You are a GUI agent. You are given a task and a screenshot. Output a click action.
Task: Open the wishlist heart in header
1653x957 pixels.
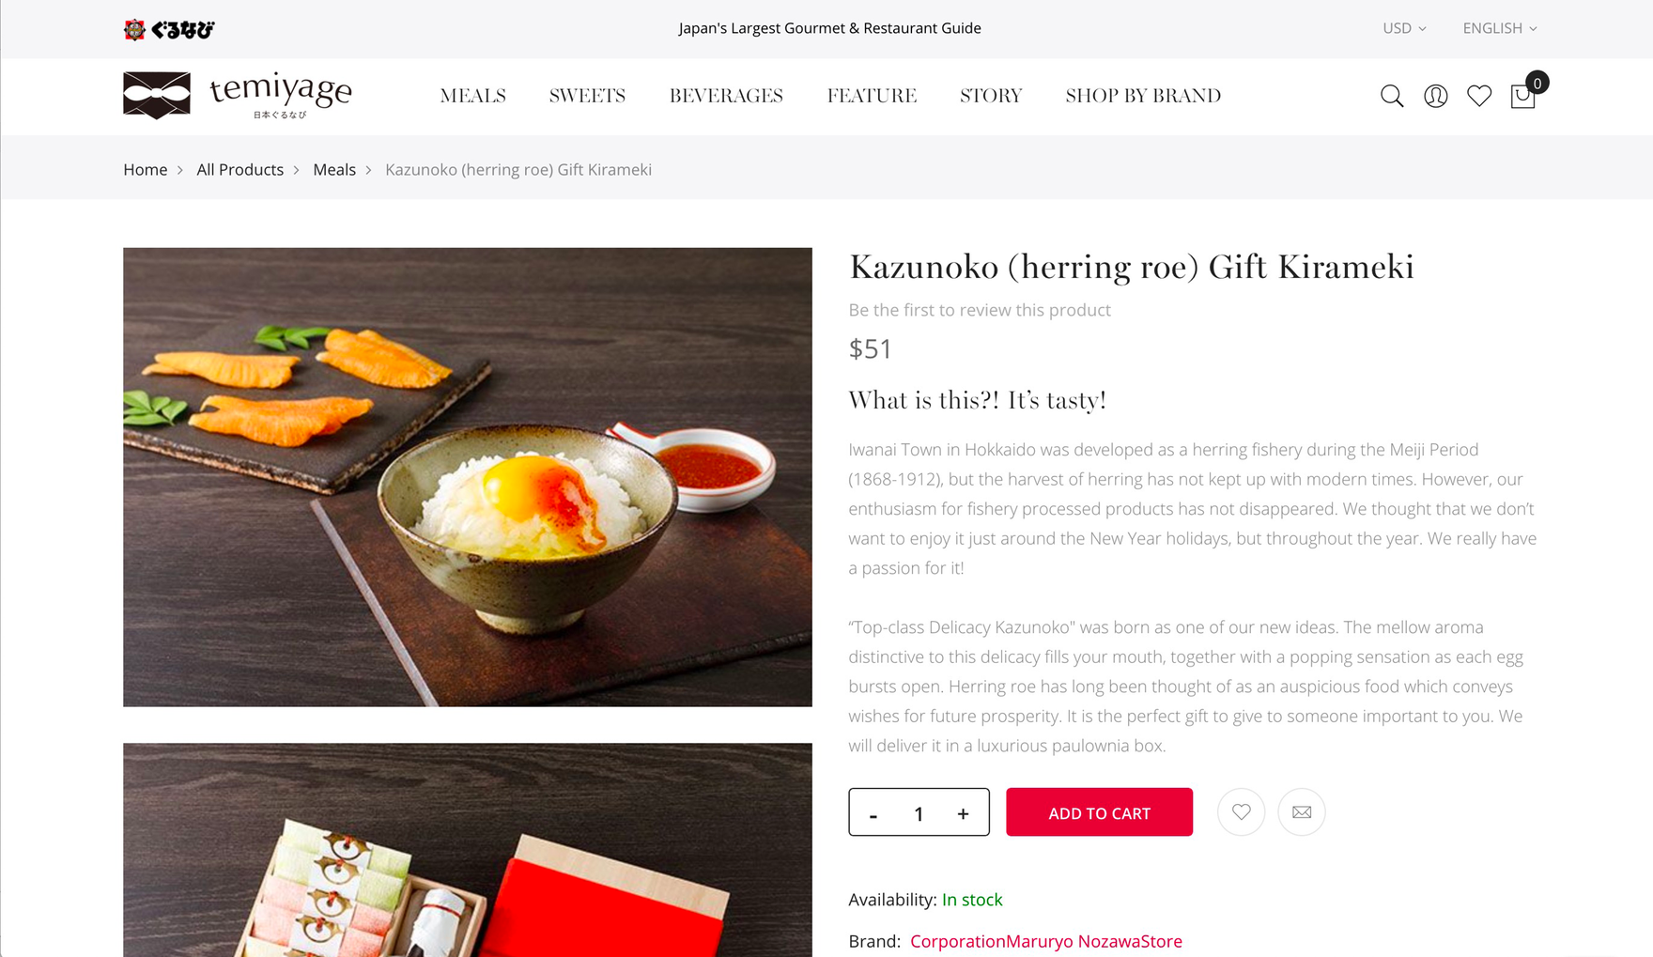1479,96
